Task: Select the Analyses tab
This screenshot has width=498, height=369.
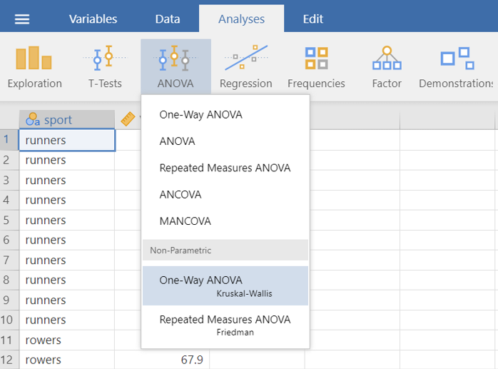Action: coord(241,19)
